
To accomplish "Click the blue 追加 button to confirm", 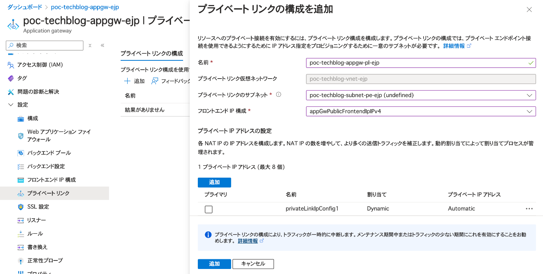I will pyautogui.click(x=214, y=264).
